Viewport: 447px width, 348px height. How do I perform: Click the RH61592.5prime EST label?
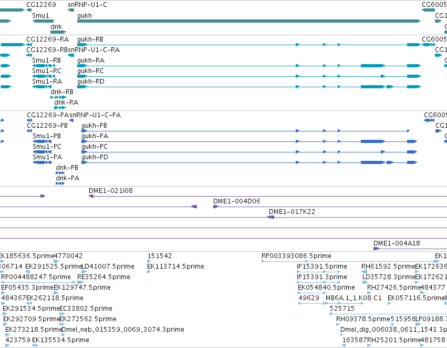point(388,267)
